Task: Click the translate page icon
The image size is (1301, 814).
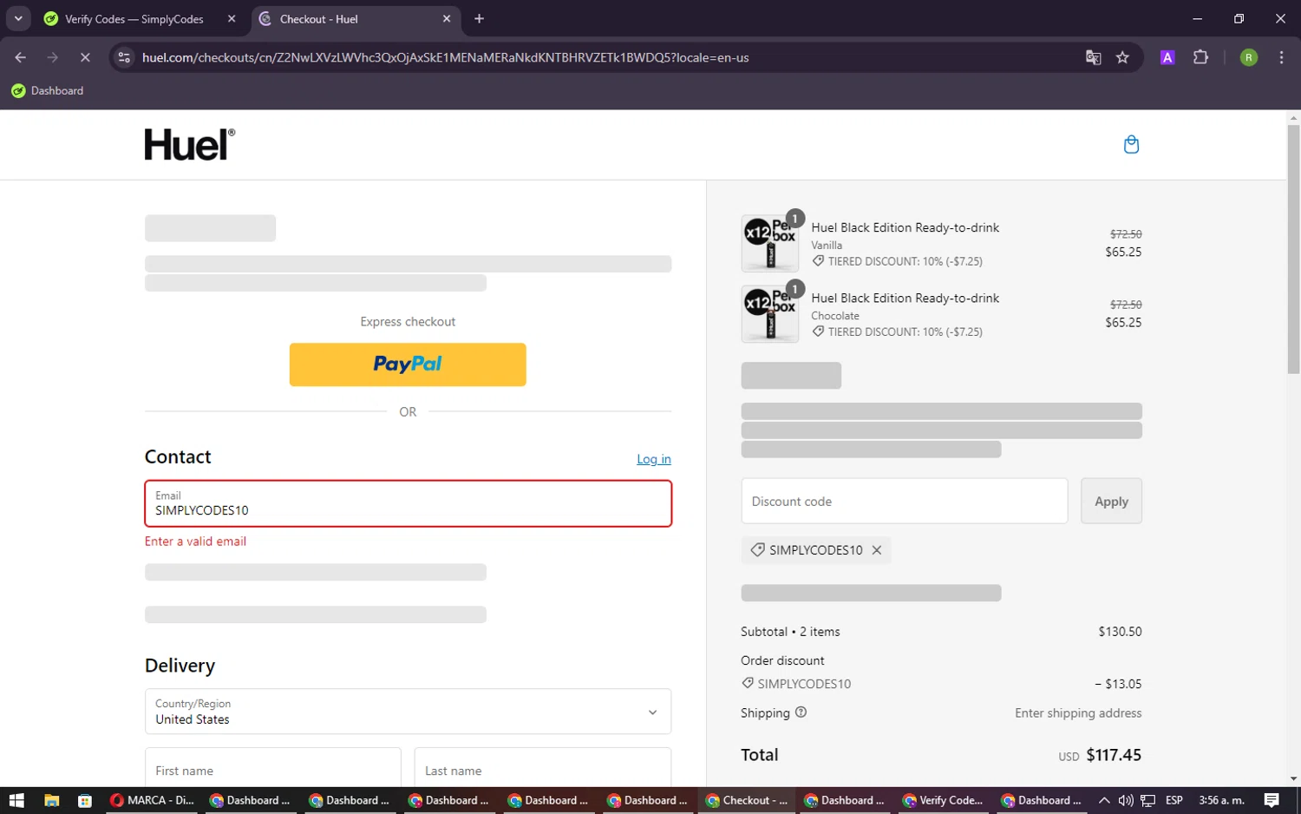Action: 1093,57
